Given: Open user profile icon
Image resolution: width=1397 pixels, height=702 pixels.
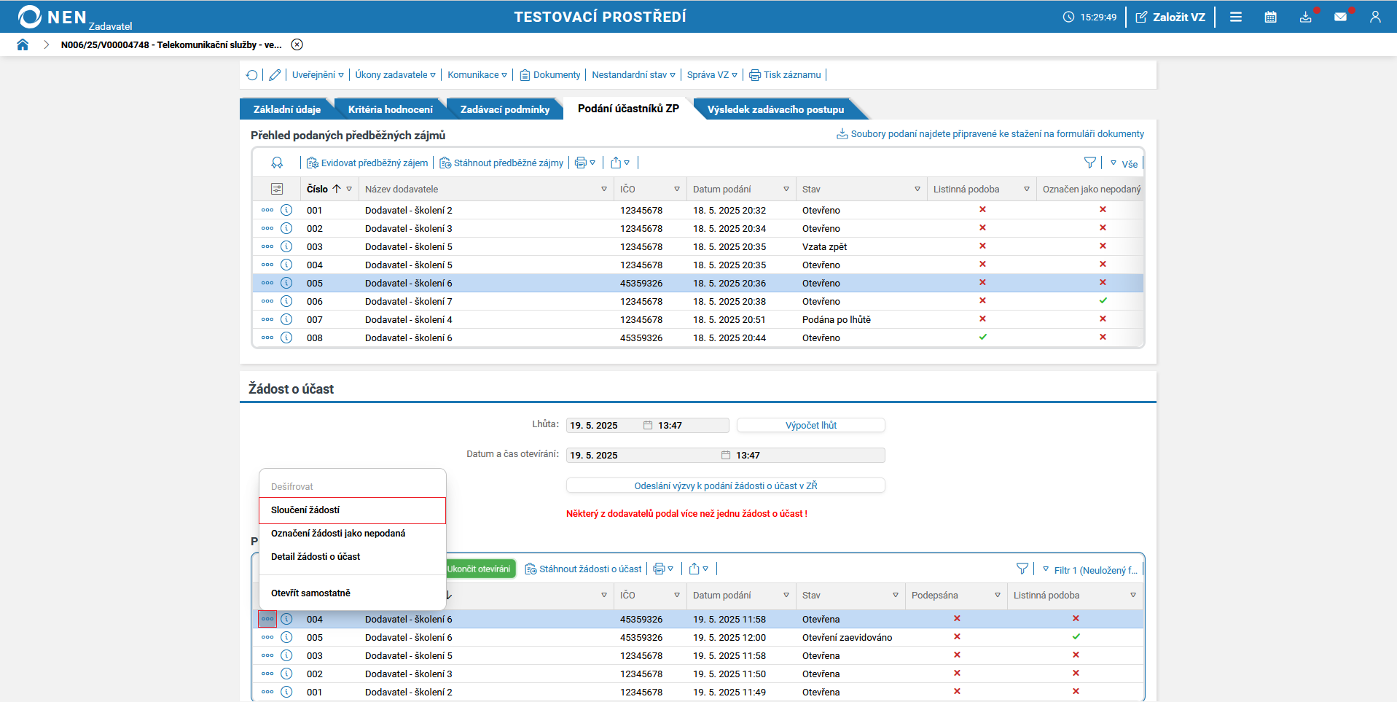Looking at the screenshot, I should point(1375,17).
